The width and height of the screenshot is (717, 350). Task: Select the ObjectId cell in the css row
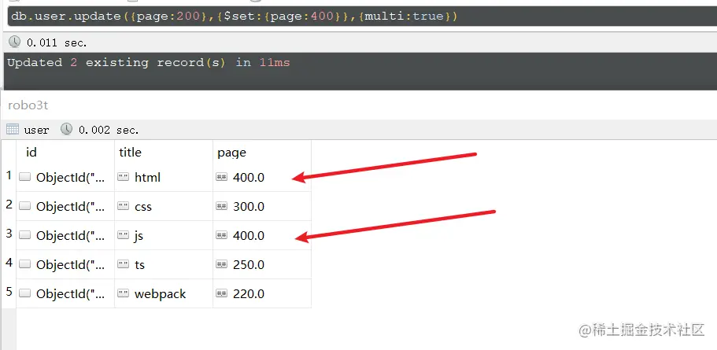65,207
